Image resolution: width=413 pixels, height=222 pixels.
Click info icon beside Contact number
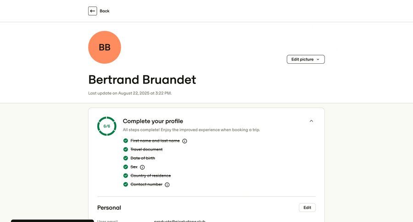(167, 184)
